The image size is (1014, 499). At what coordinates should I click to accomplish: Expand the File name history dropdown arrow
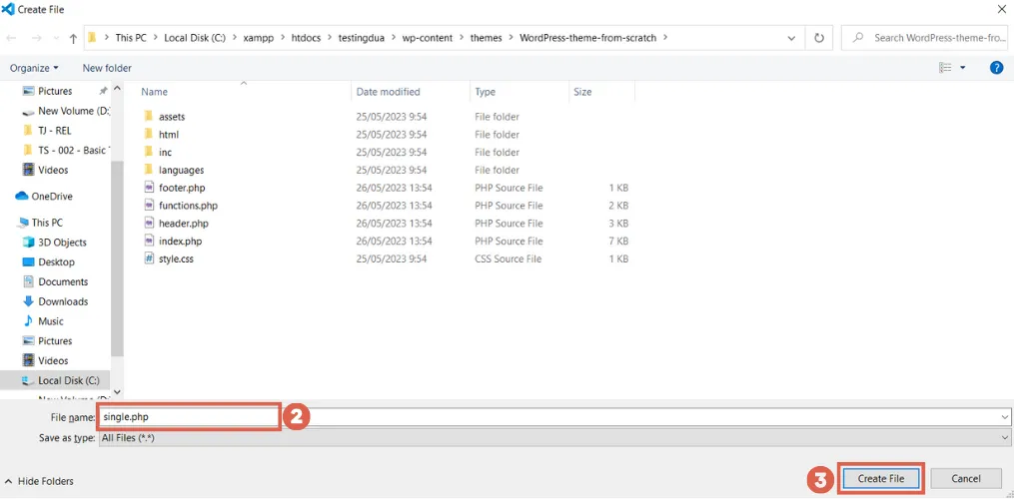(x=1004, y=417)
